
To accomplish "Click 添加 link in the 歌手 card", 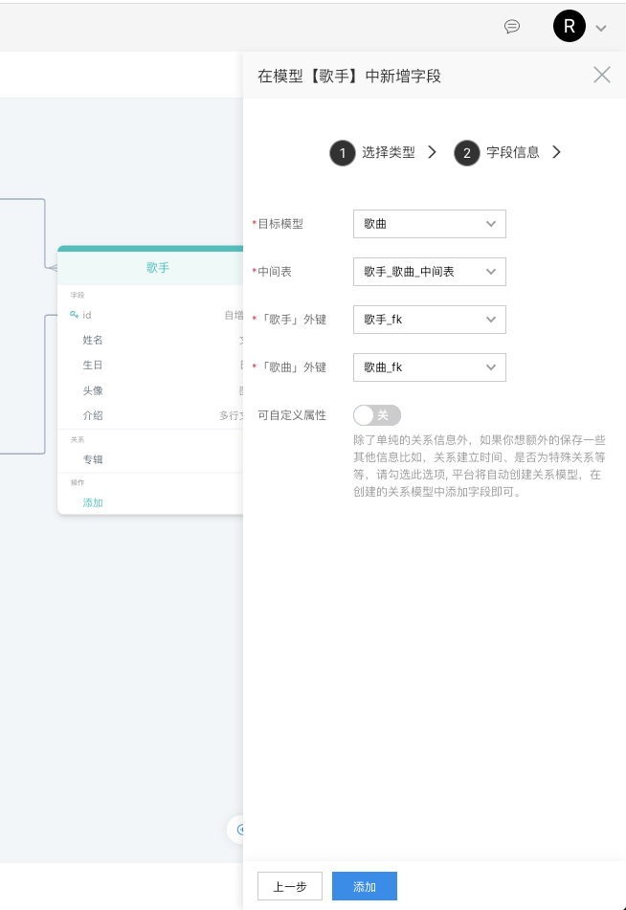I will (x=93, y=502).
